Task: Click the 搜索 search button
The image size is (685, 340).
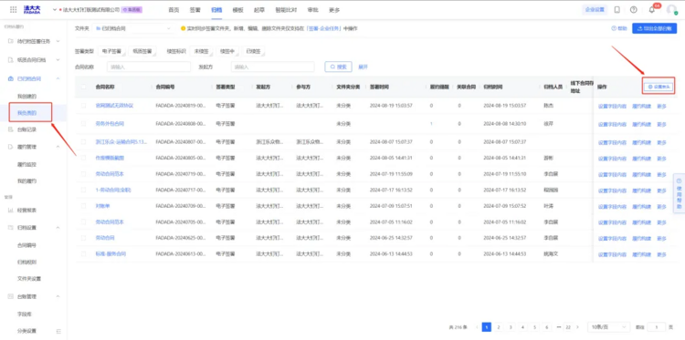Action: 338,67
